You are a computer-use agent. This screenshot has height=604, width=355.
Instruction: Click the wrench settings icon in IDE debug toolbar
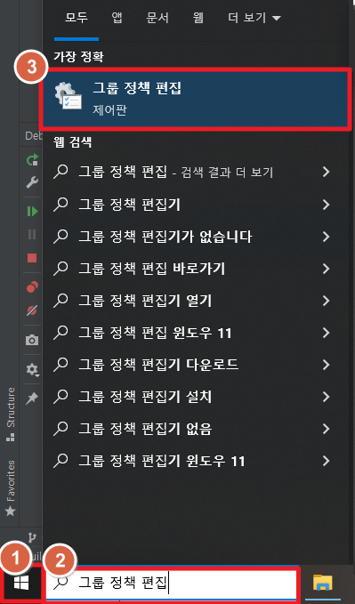coord(32,182)
